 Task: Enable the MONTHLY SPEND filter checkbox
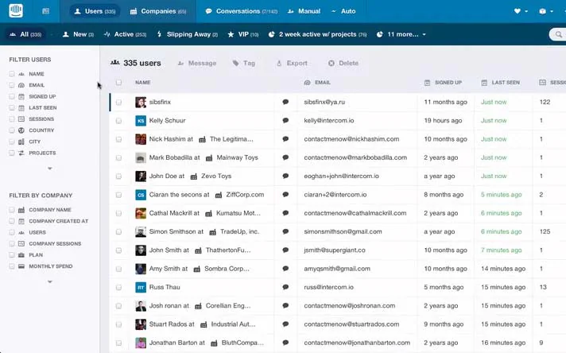point(12,266)
